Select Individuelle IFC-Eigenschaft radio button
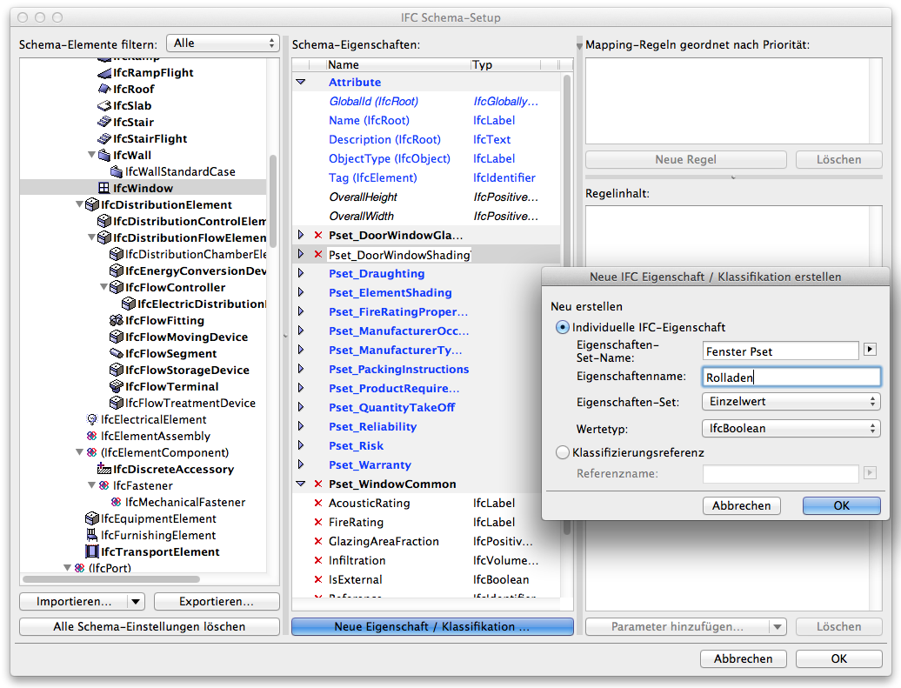This screenshot has height=688, width=901. [563, 327]
